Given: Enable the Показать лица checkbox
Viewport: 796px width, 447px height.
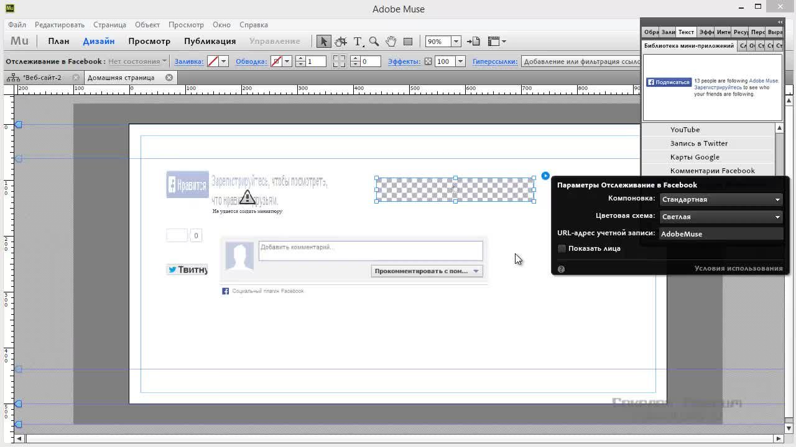Looking at the screenshot, I should [x=562, y=248].
